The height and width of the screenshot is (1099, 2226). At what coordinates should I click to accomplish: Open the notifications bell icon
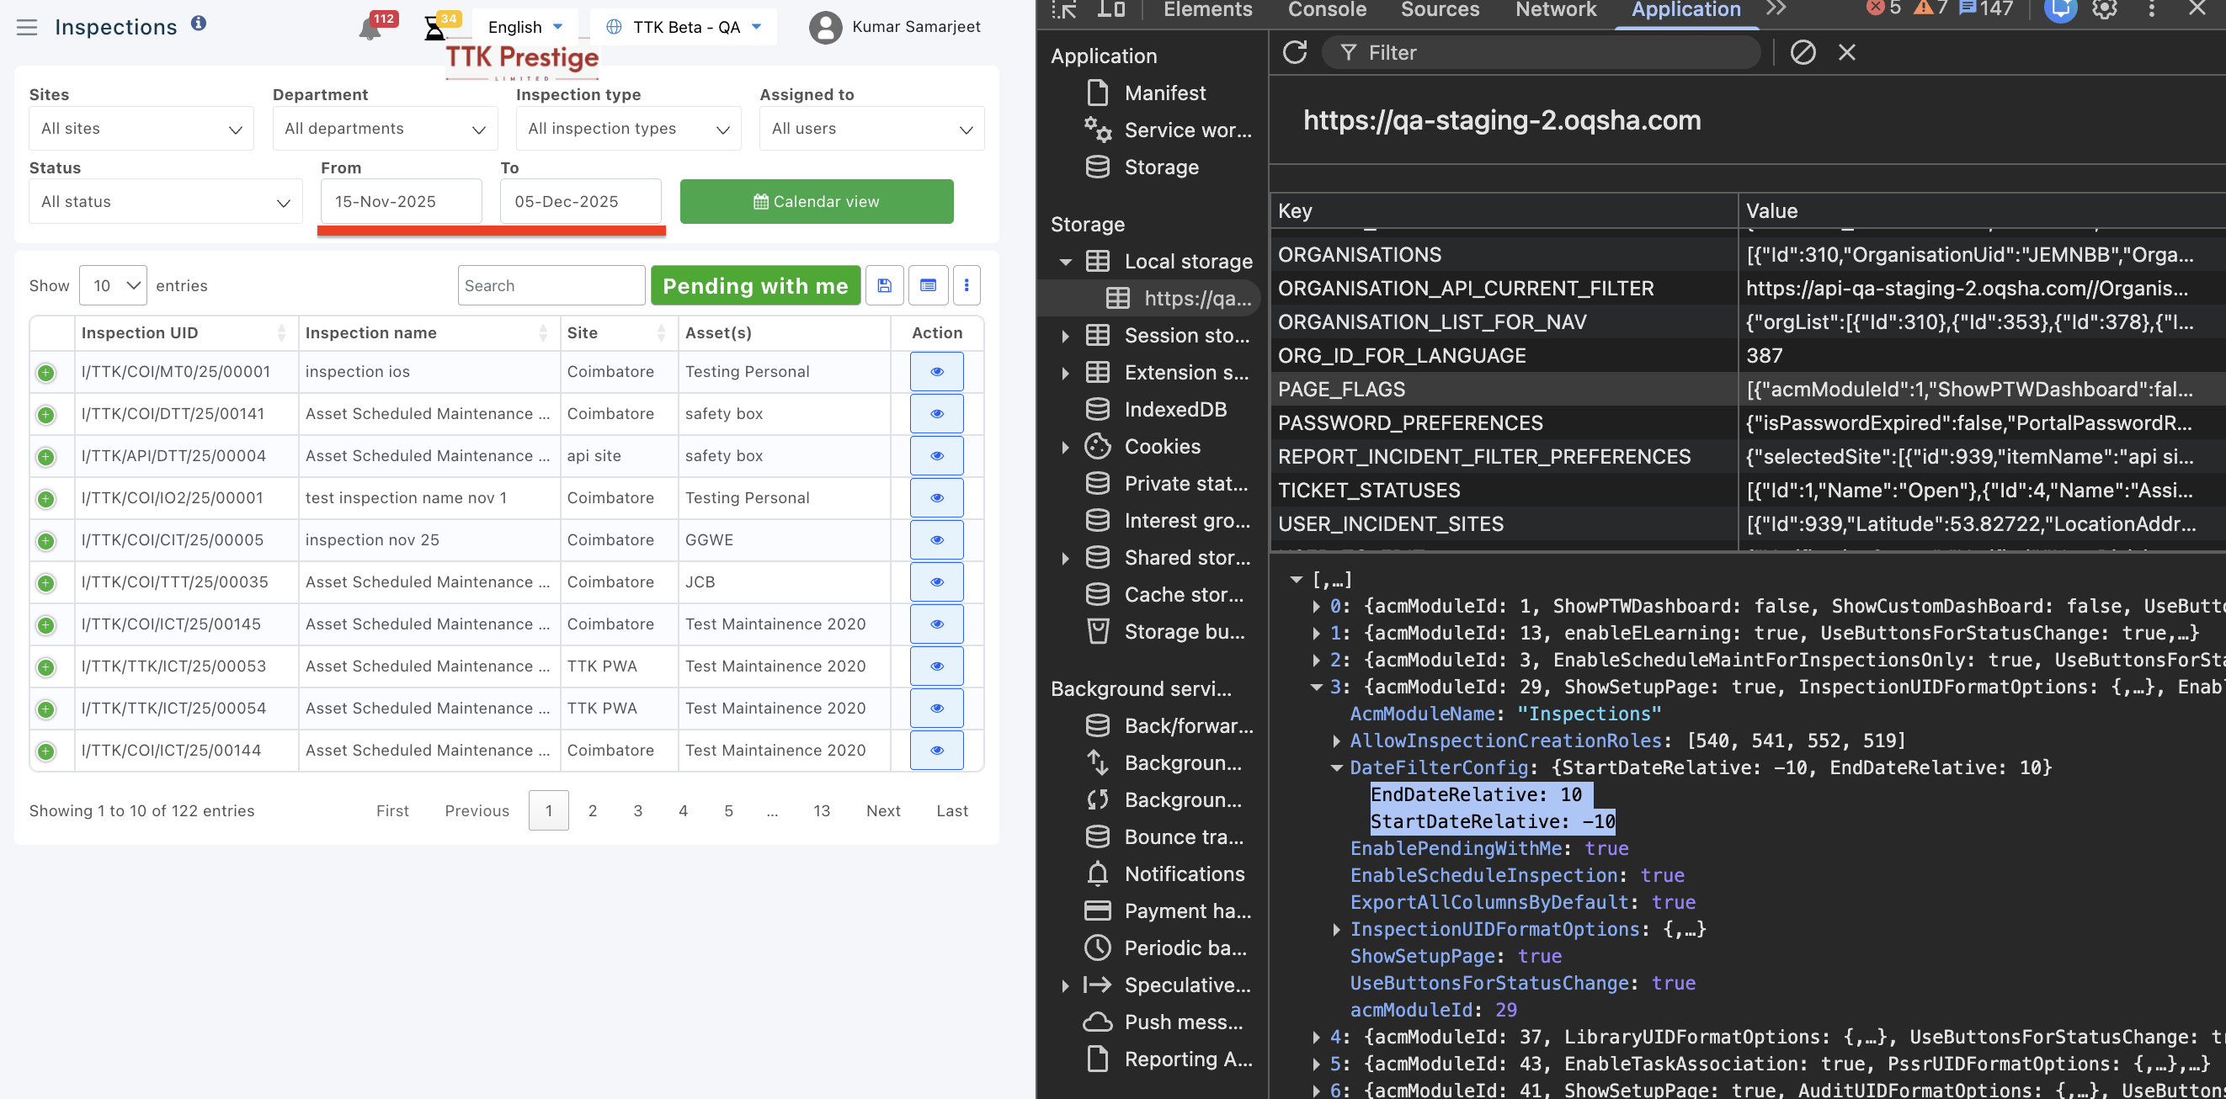coord(370,29)
